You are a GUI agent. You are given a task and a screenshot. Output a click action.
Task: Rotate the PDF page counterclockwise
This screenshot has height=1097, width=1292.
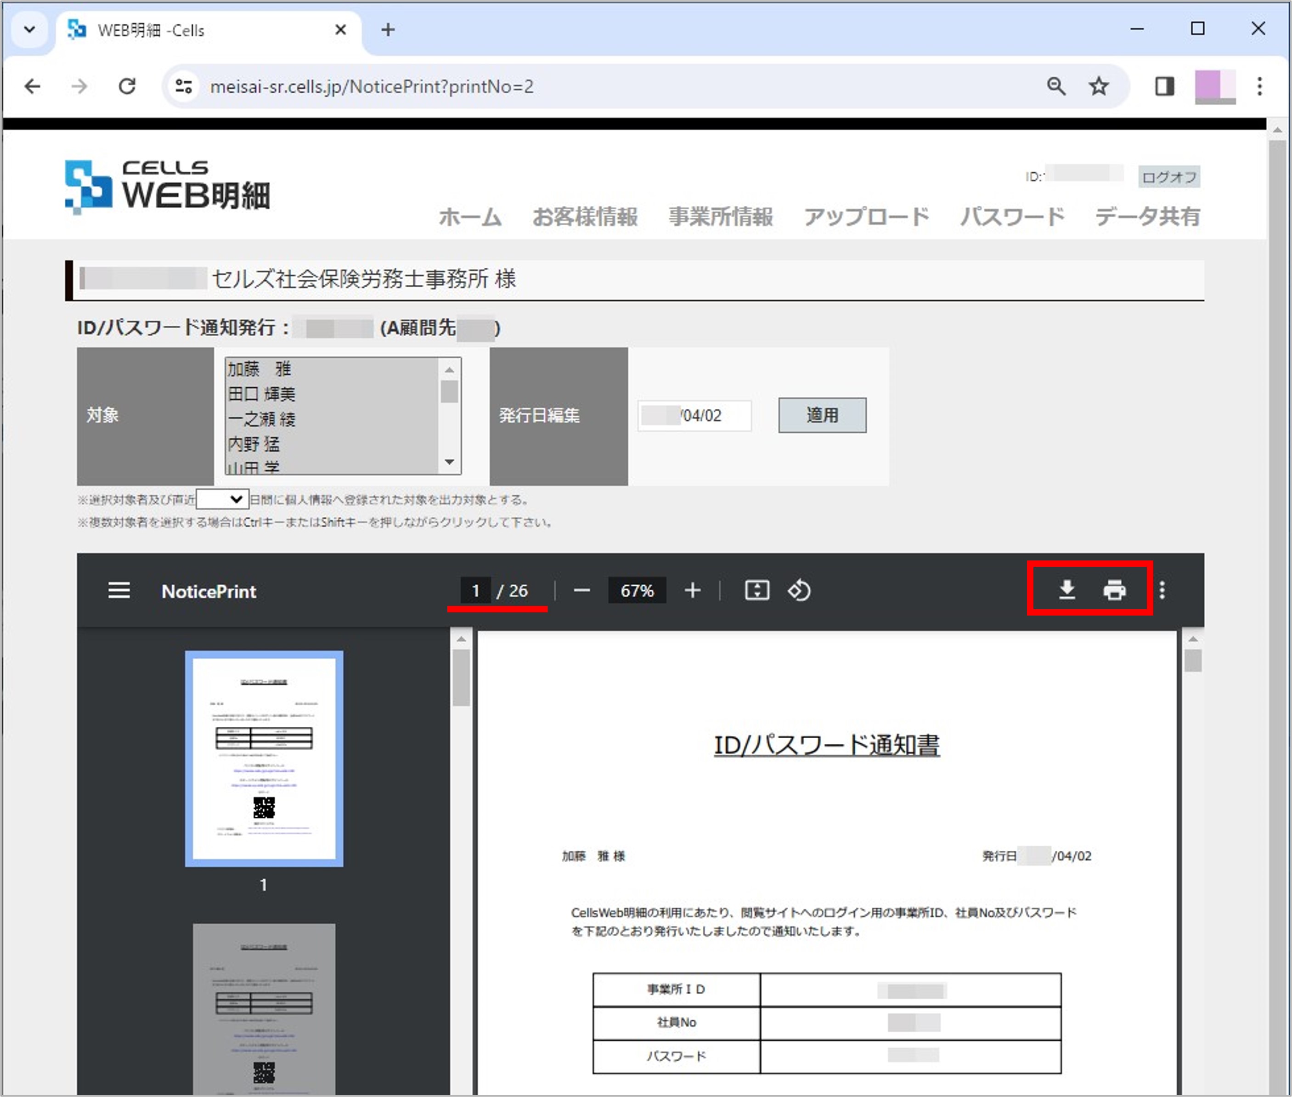(x=799, y=591)
